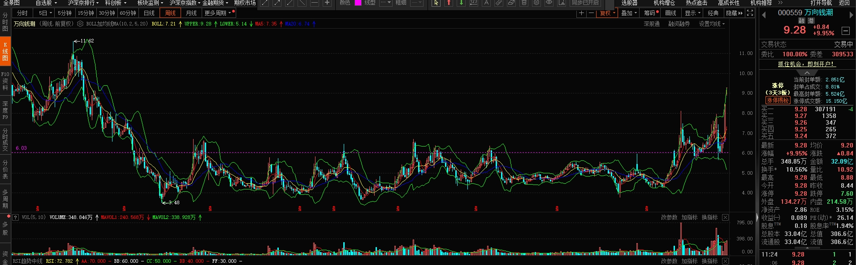Image resolution: width=856 pixels, height=265 pixels.
Task: Collapse the limit-up info panel chevron
Action: pos(807,72)
